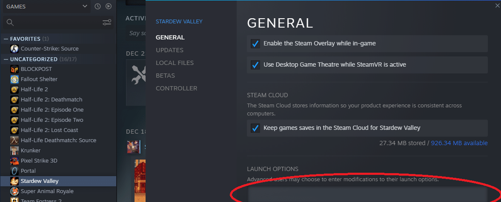This screenshot has height=202, width=501.
Task: Click the Counter-Strike: Source game icon
Action: (14, 49)
